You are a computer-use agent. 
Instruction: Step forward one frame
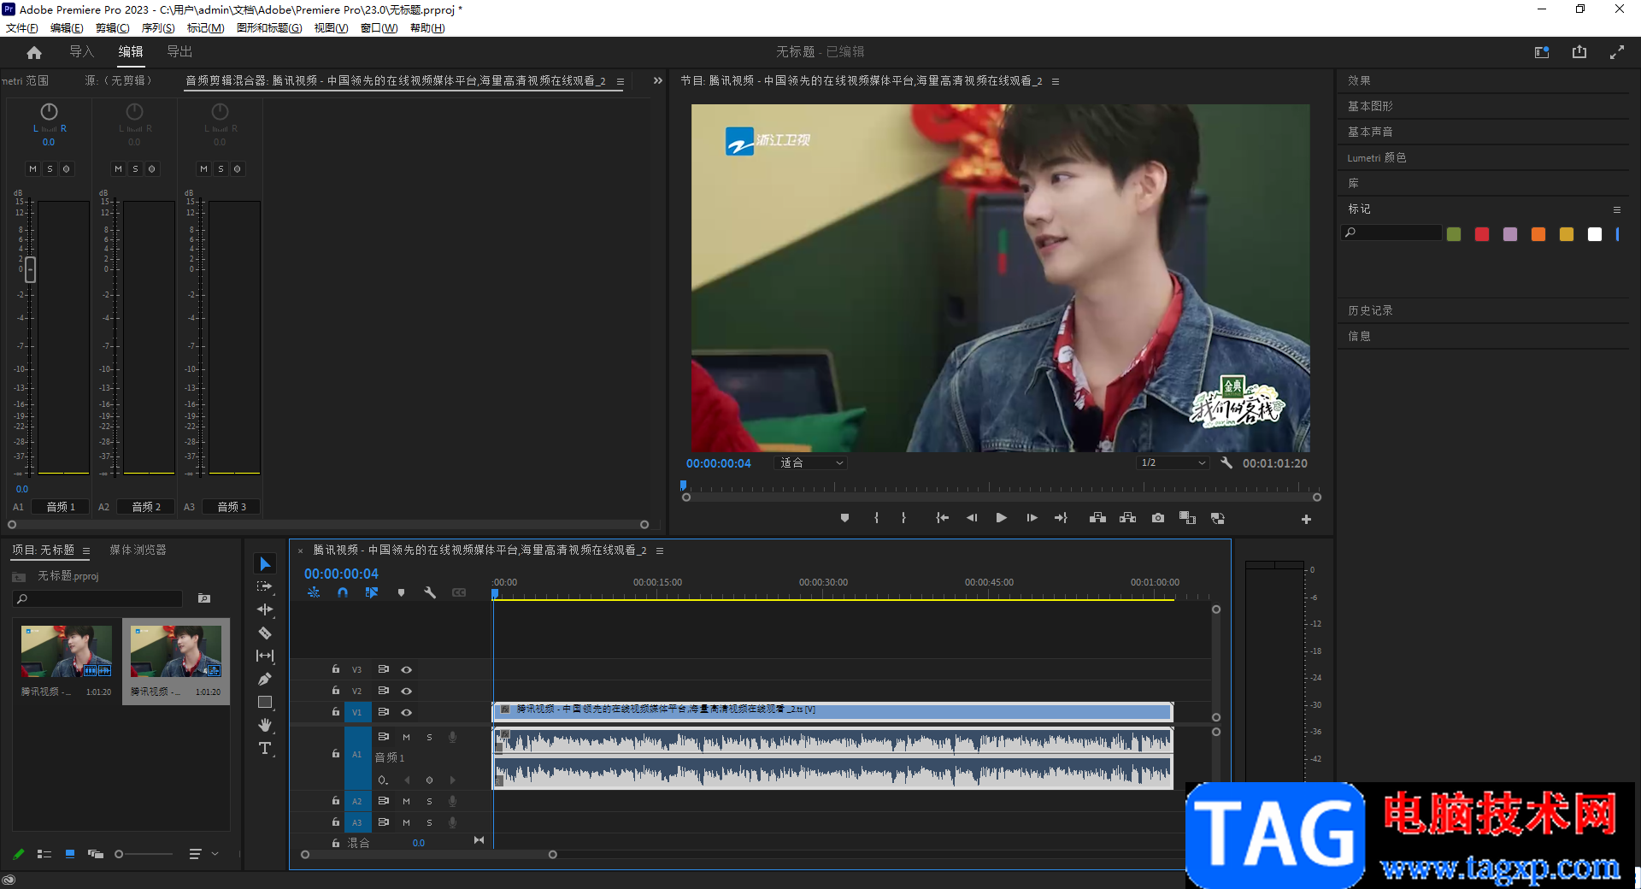[x=1032, y=518]
